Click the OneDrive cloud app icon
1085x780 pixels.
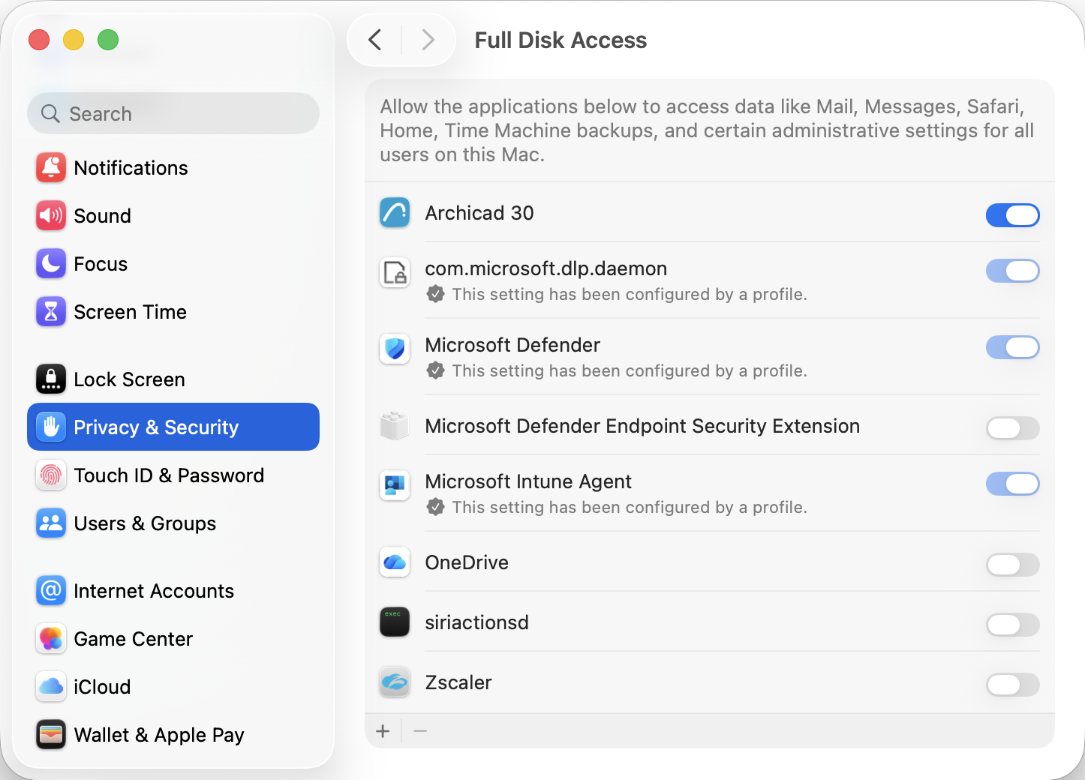(x=395, y=562)
